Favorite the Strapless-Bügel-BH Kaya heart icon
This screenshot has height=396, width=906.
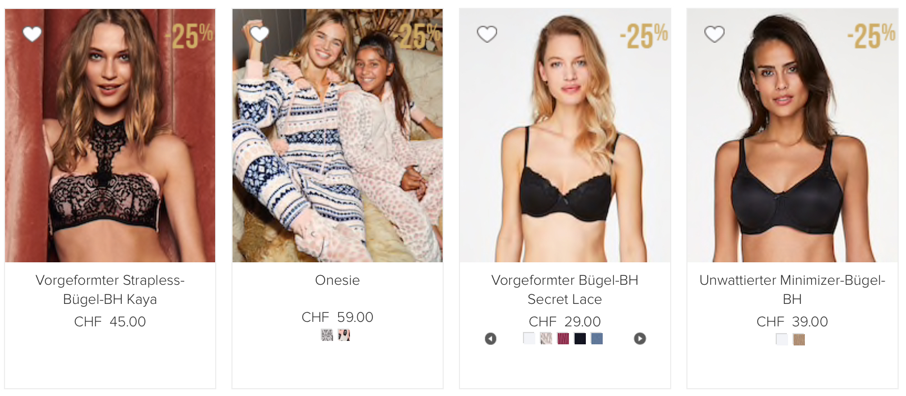(32, 34)
